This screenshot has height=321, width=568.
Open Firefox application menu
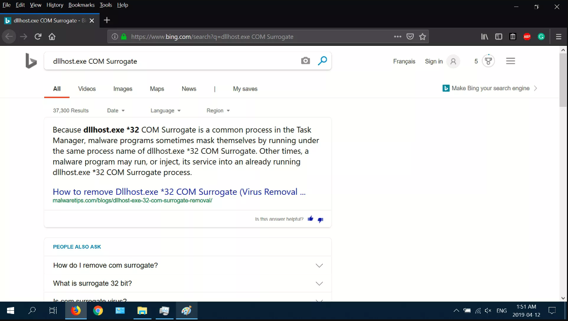[559, 37]
